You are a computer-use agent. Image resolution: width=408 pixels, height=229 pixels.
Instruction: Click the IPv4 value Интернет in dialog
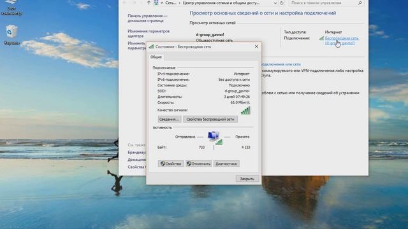coord(242,74)
